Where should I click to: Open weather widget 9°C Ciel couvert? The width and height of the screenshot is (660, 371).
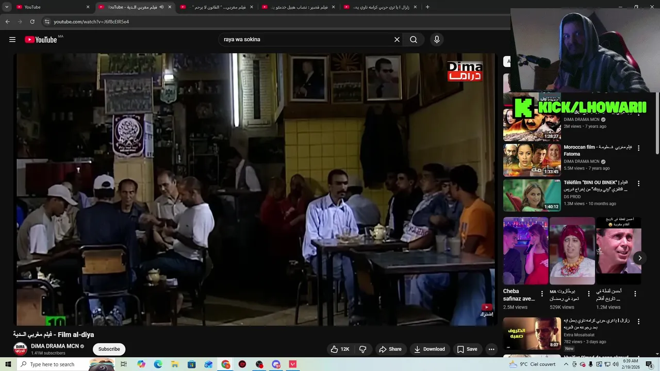[x=532, y=364]
